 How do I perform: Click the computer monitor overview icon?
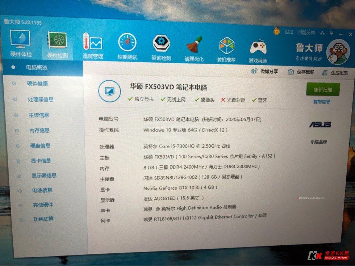pyautogui.click(x=109, y=91)
